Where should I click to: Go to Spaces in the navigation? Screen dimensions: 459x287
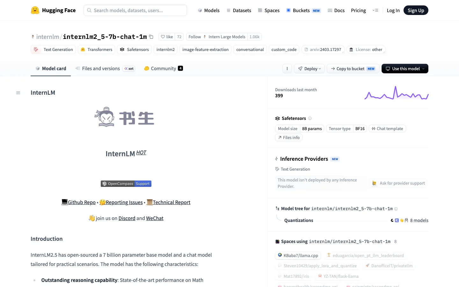[269, 11]
